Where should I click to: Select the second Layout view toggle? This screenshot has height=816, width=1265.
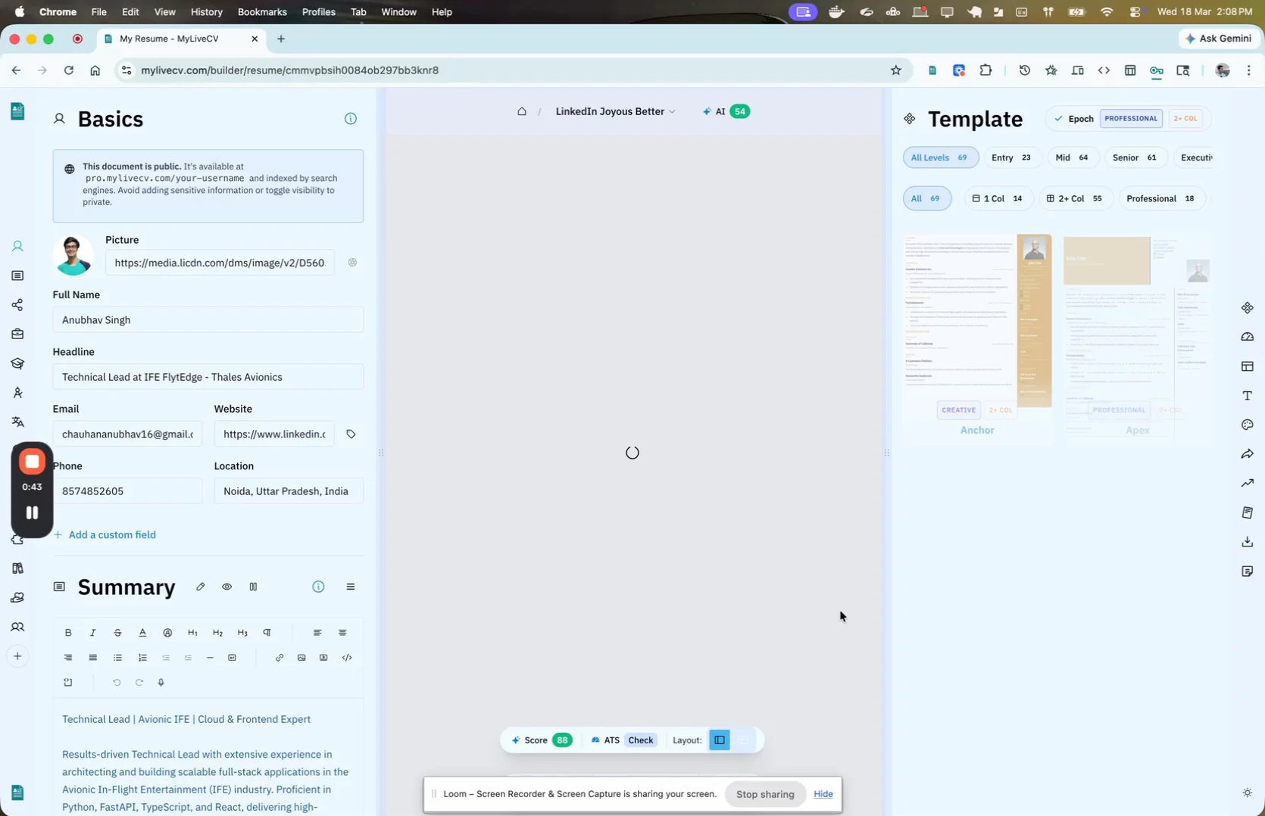743,740
